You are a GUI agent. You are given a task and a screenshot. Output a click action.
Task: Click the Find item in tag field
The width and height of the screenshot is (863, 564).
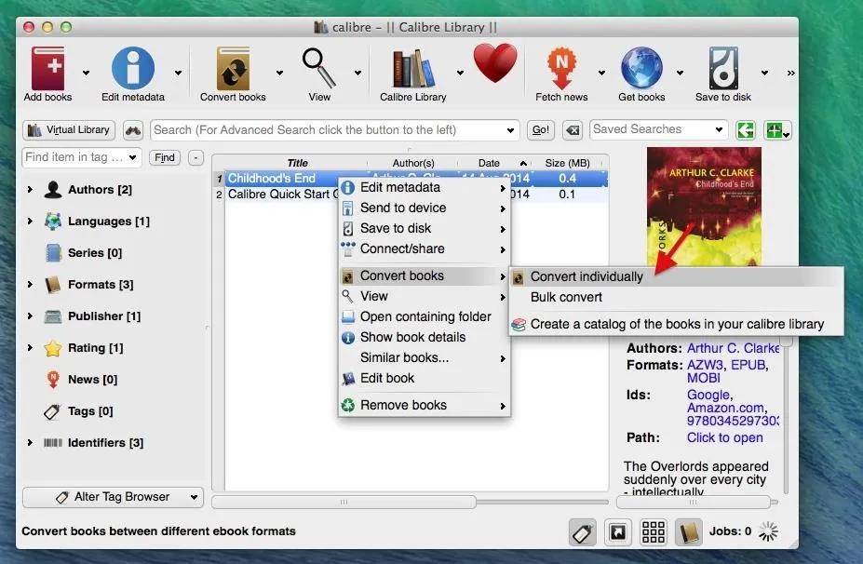click(82, 157)
